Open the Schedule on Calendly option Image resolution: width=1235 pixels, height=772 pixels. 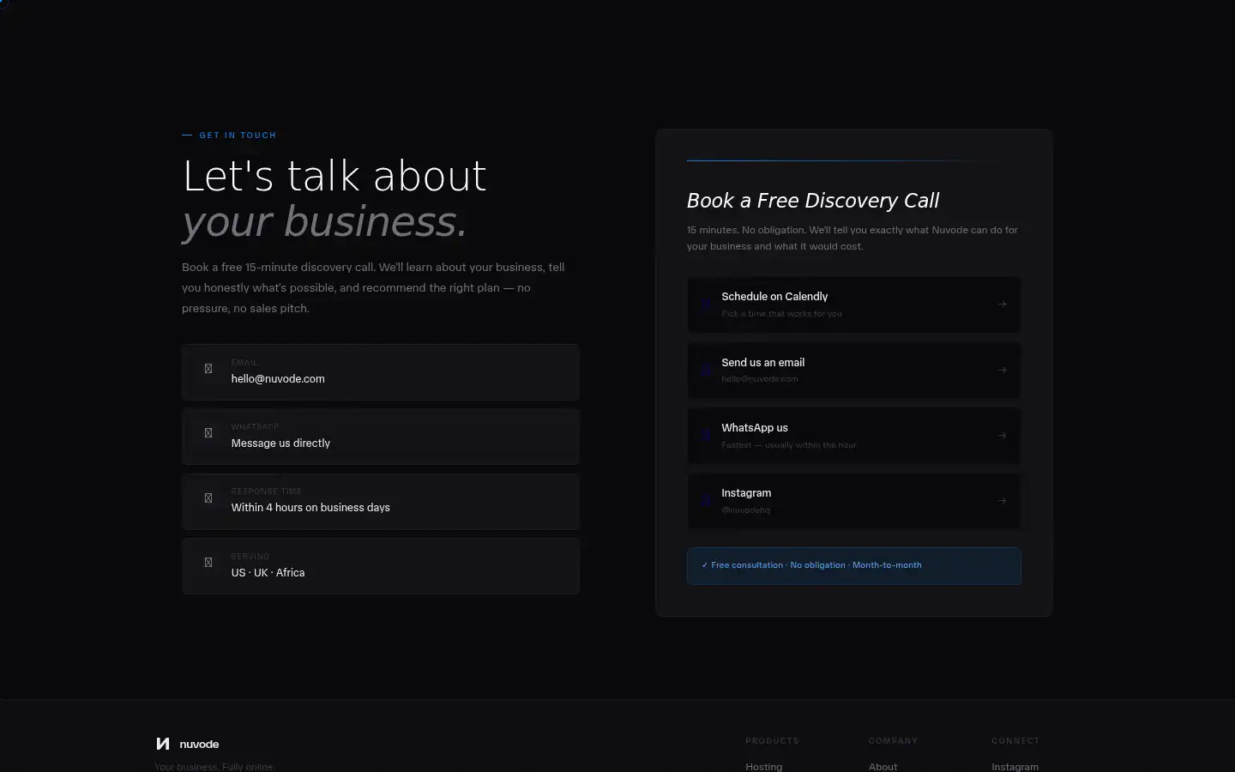coord(853,305)
